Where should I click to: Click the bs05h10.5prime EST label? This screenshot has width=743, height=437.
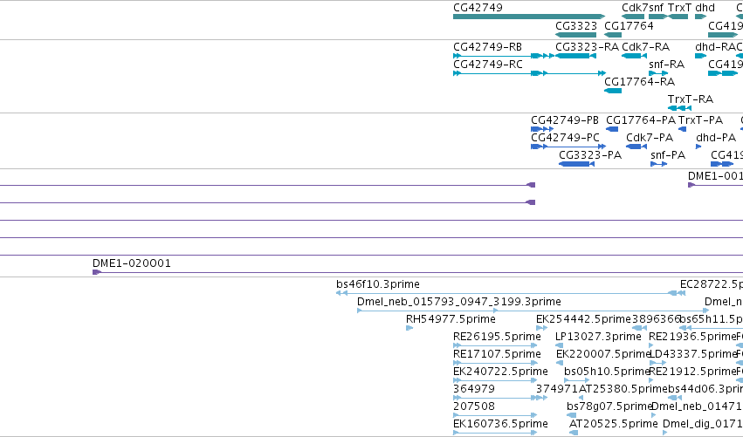[607, 372]
